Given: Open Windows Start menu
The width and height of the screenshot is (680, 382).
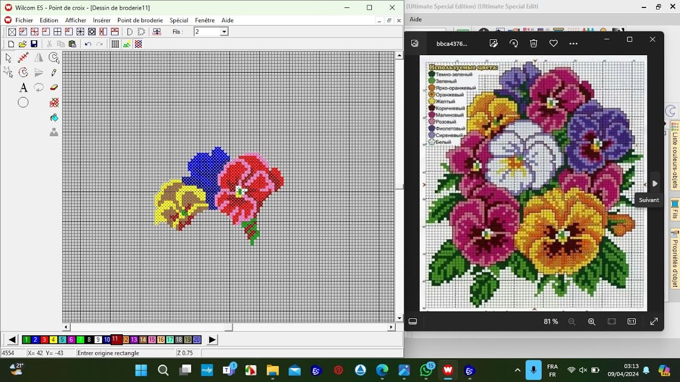Looking at the screenshot, I should [141, 370].
